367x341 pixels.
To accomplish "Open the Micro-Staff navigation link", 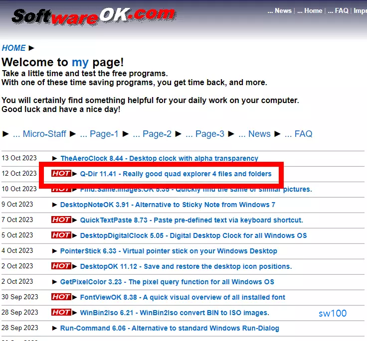I will [x=44, y=134].
